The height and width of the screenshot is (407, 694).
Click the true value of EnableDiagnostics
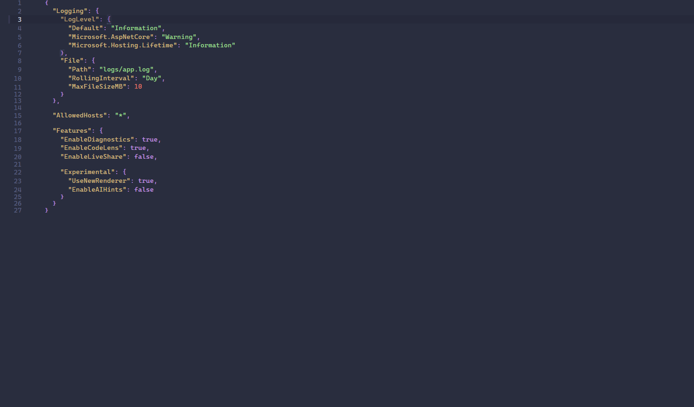pos(150,139)
